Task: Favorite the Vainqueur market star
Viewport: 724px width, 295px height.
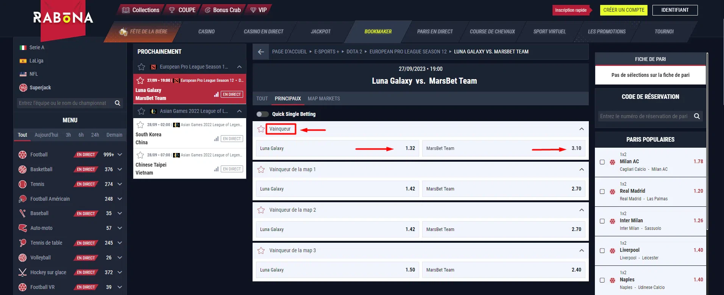Action: tap(261, 129)
